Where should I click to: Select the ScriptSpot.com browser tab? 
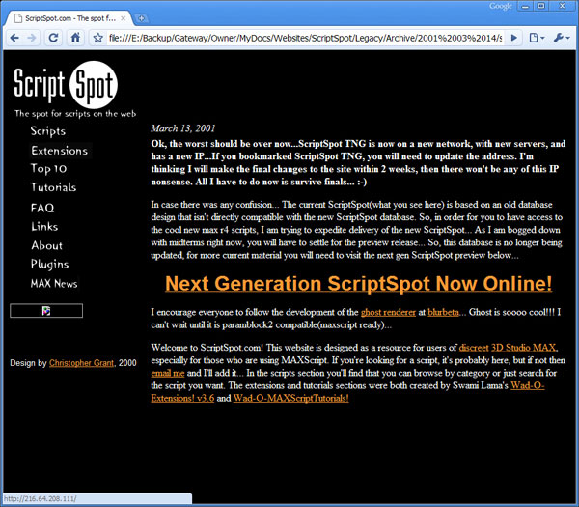69,18
